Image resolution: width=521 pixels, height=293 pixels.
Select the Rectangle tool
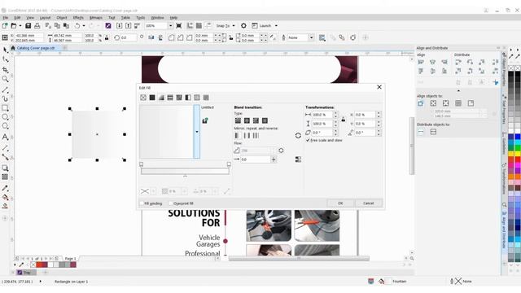pos(5,108)
